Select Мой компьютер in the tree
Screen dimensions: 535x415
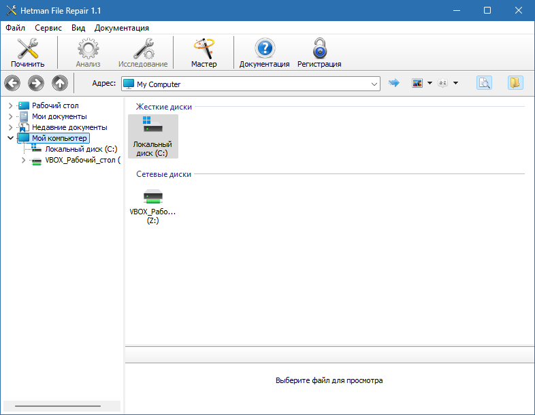(x=59, y=138)
